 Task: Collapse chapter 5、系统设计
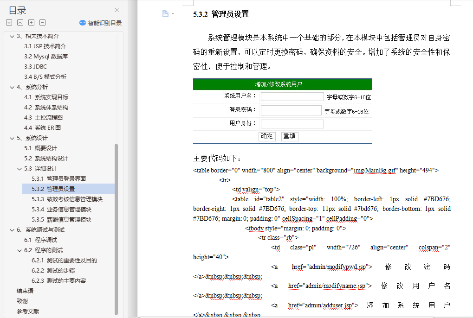point(12,138)
